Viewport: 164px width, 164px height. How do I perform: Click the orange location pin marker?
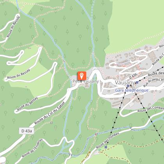82,76
